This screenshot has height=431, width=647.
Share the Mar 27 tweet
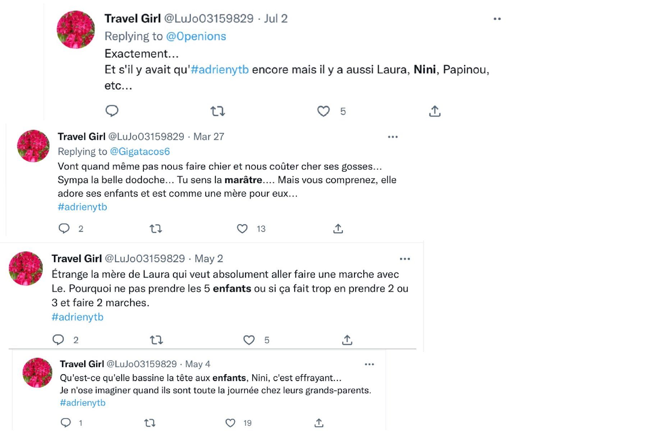[x=338, y=228]
